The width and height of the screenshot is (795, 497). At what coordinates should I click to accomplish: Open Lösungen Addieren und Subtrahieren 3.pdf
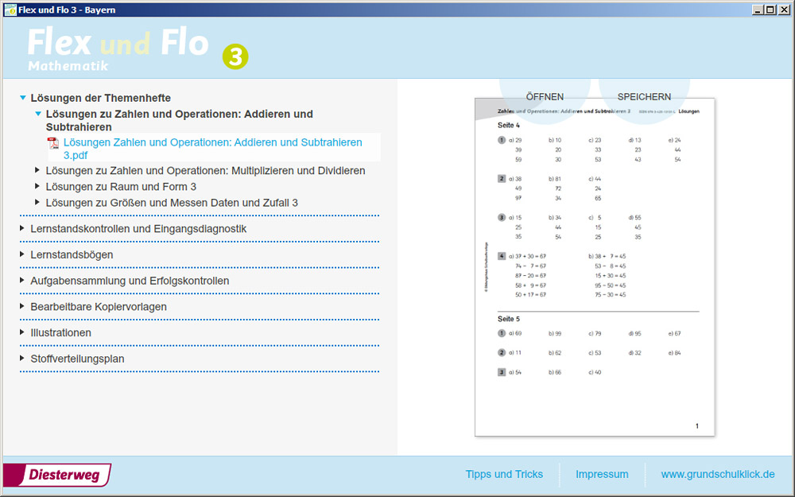[x=213, y=149]
